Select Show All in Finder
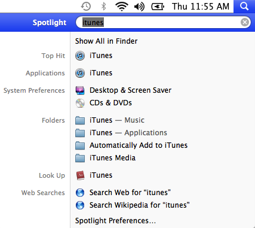255x228 pixels. (x=106, y=41)
